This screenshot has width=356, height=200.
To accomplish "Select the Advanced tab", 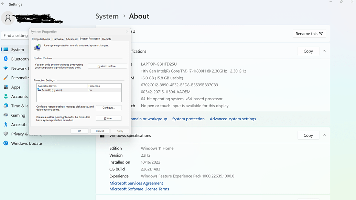I will 72,39.
